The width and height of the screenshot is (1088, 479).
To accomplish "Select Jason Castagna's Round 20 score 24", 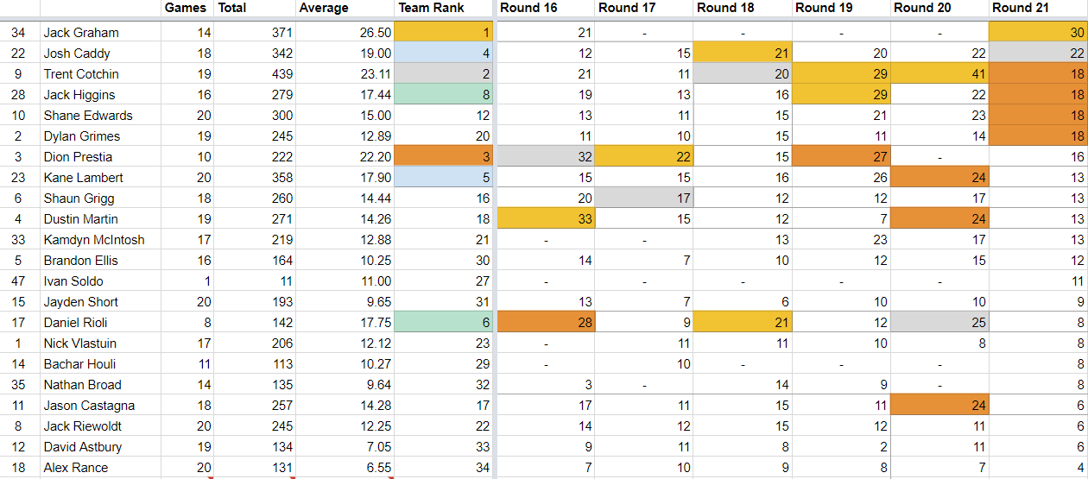I will tap(939, 406).
